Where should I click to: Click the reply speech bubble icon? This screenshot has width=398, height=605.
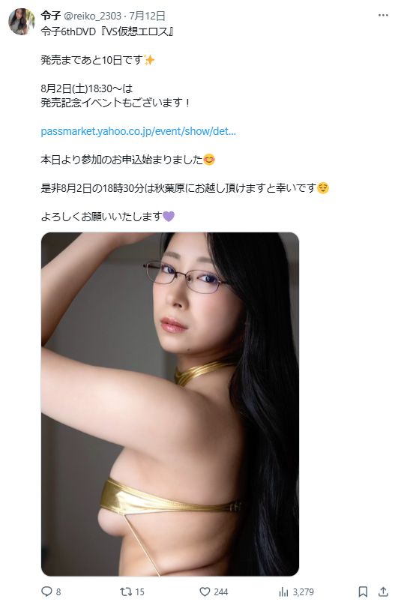point(46,592)
